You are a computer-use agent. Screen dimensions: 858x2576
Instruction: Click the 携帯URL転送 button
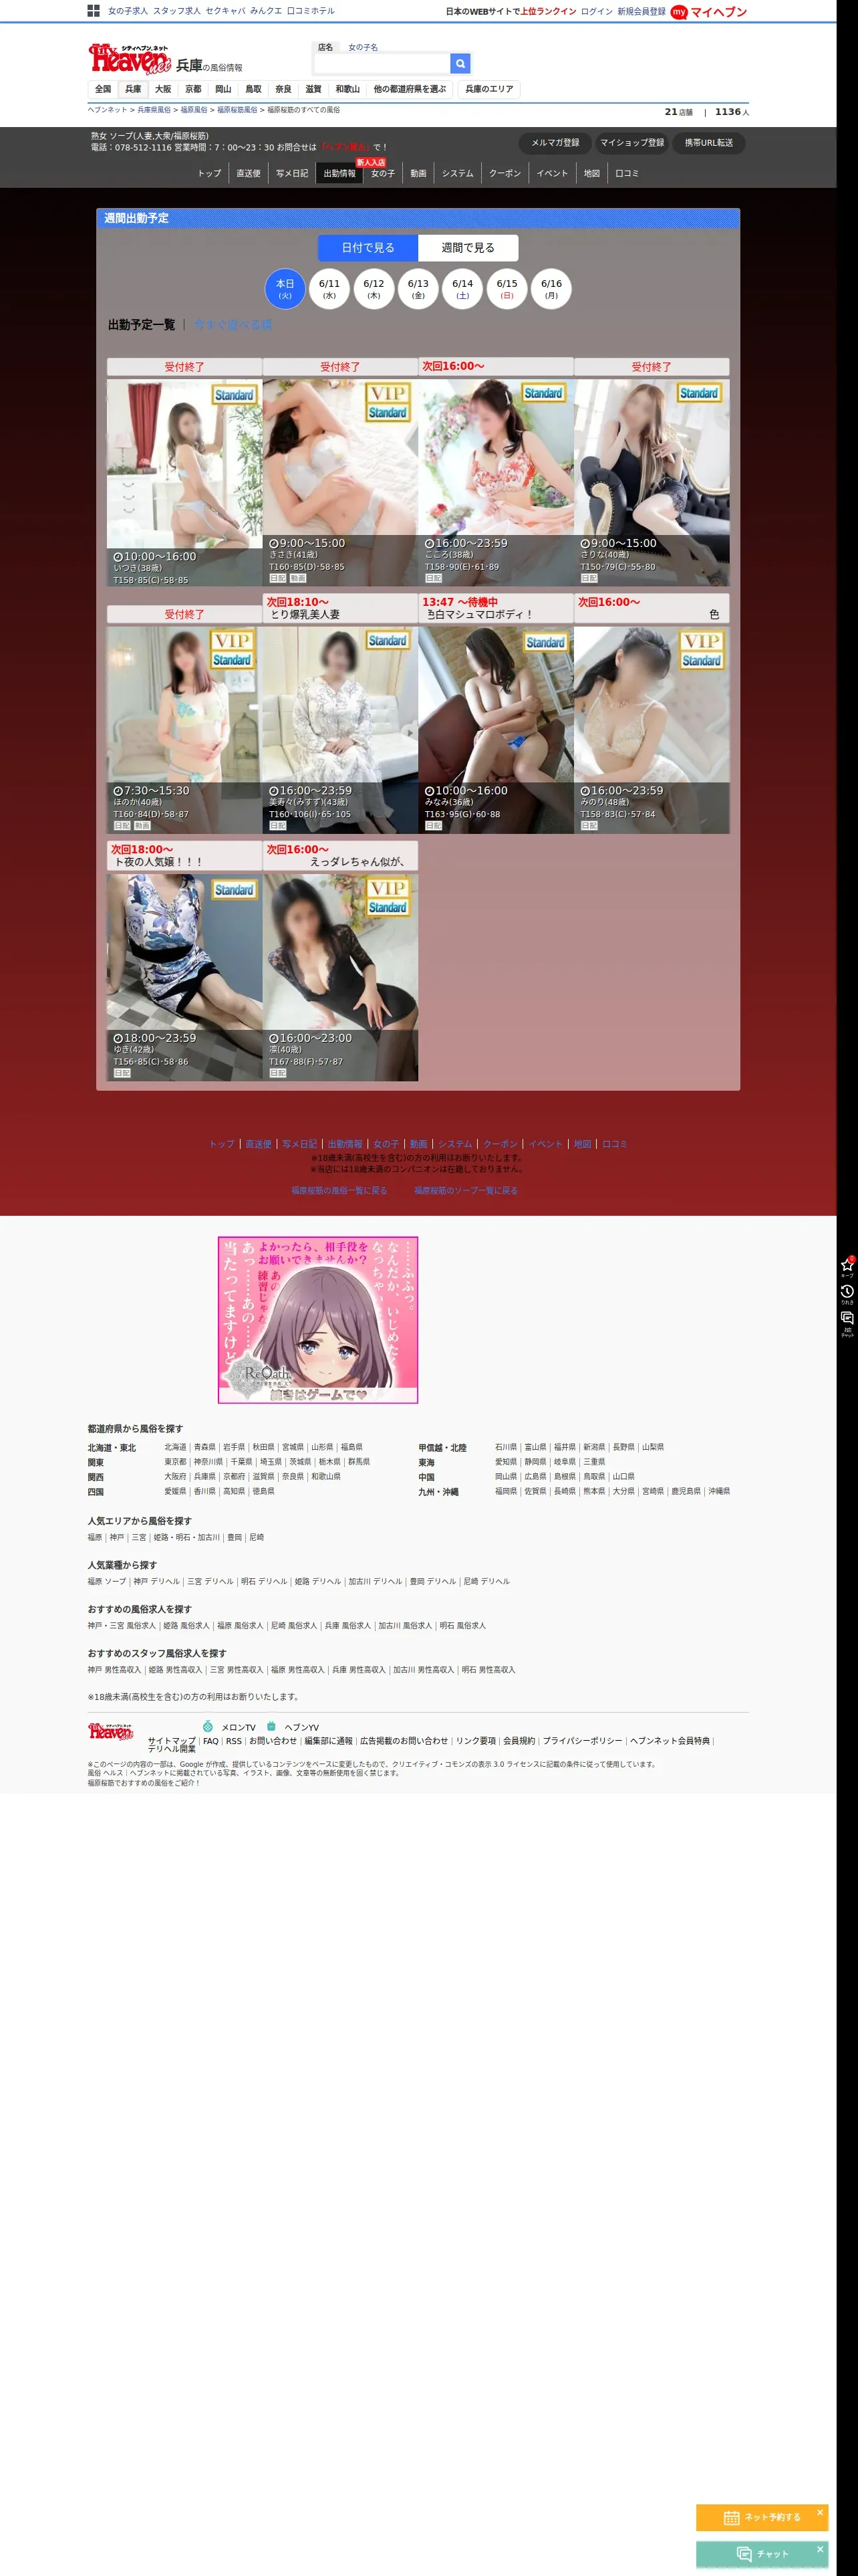(709, 143)
